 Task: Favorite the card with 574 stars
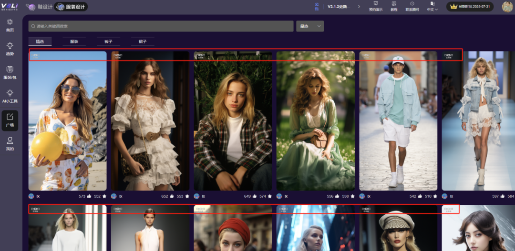point(270,196)
